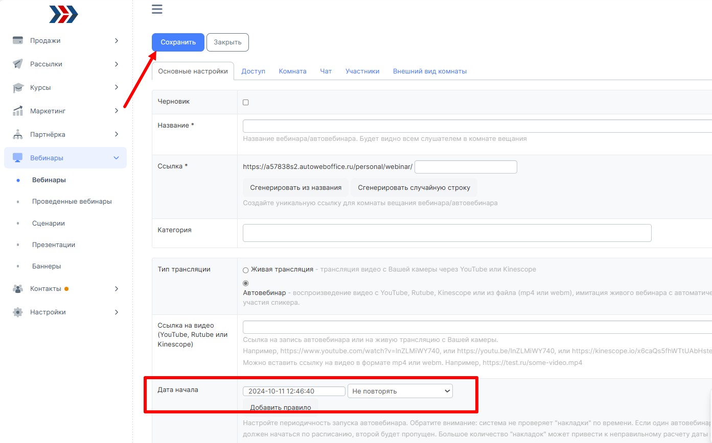The image size is (712, 443).
Task: Open the Не повторять dropdown
Action: click(400, 391)
